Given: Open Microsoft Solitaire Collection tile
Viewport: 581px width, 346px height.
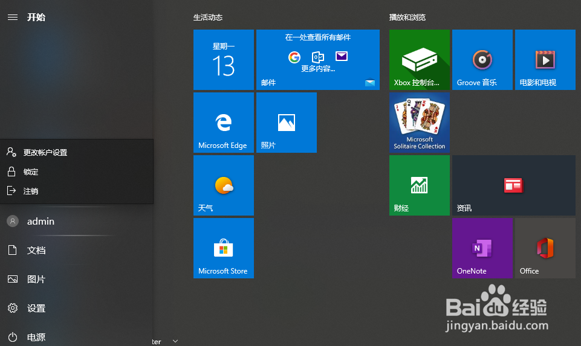Looking at the screenshot, I should [x=420, y=123].
